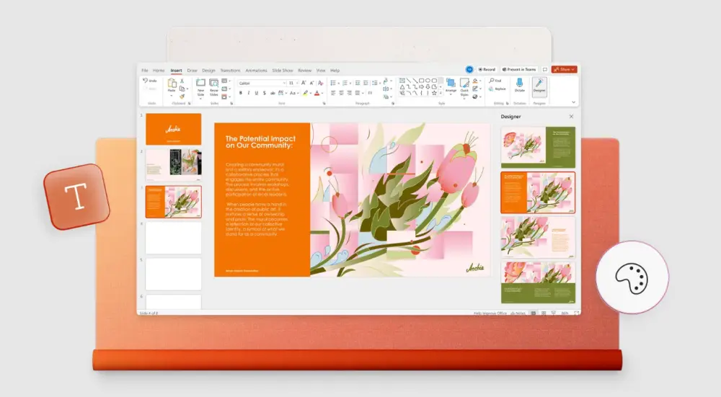Screen dimensions: 721x397
Task: Open the highlight color dropdown arrow
Action: point(310,93)
